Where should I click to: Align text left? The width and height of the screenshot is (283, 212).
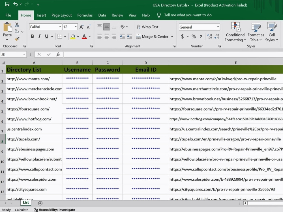99,36
